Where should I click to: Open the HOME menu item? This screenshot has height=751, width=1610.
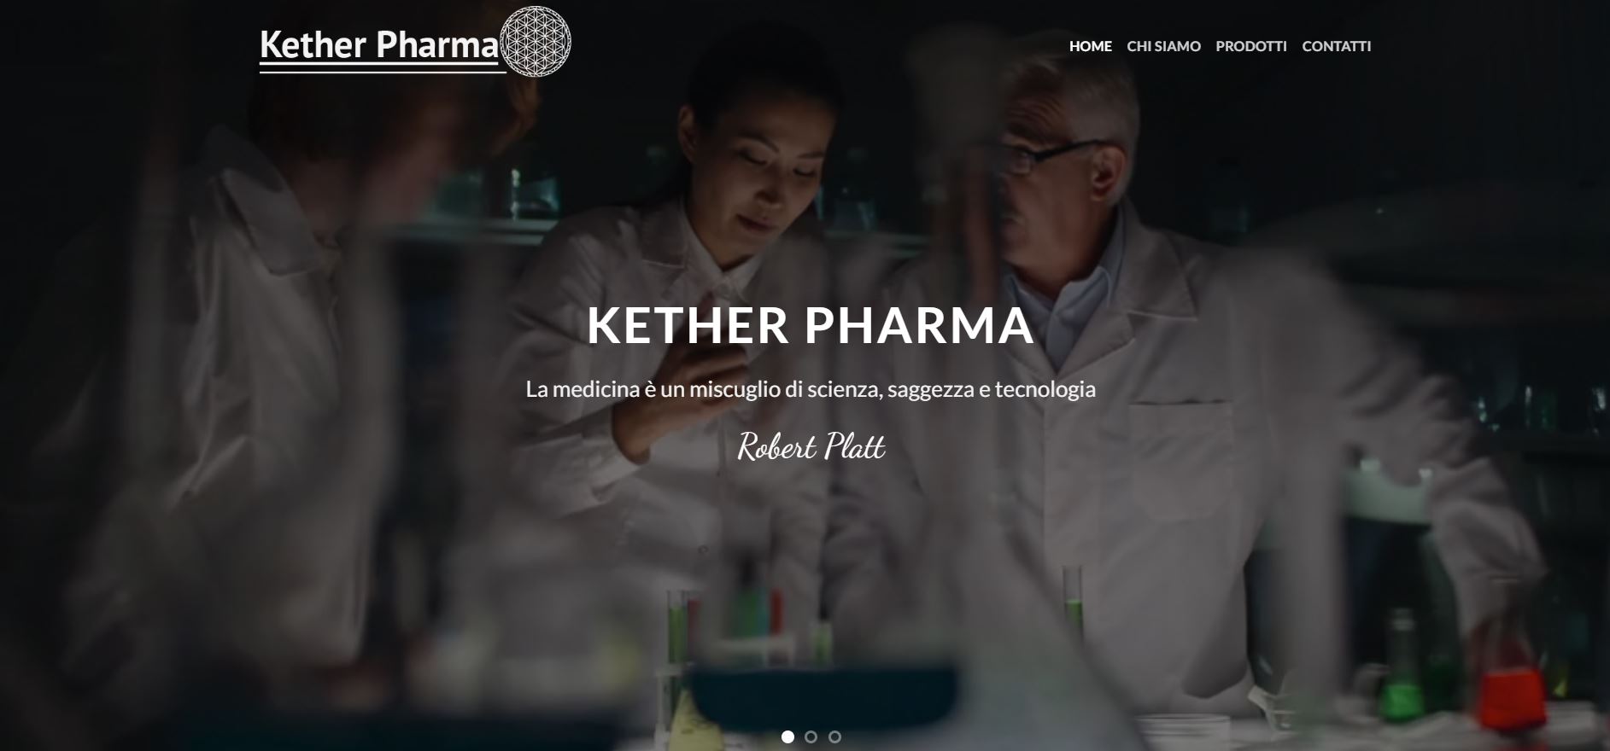(x=1090, y=46)
